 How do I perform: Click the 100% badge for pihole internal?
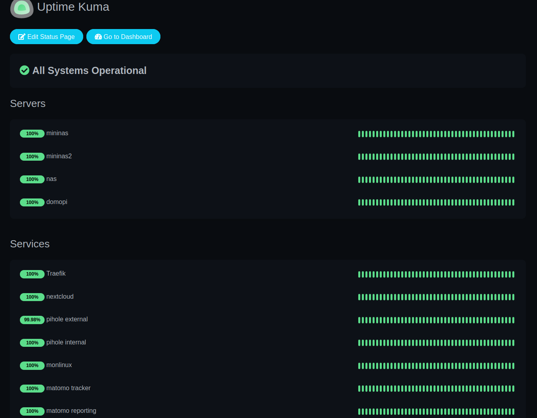[x=32, y=343]
